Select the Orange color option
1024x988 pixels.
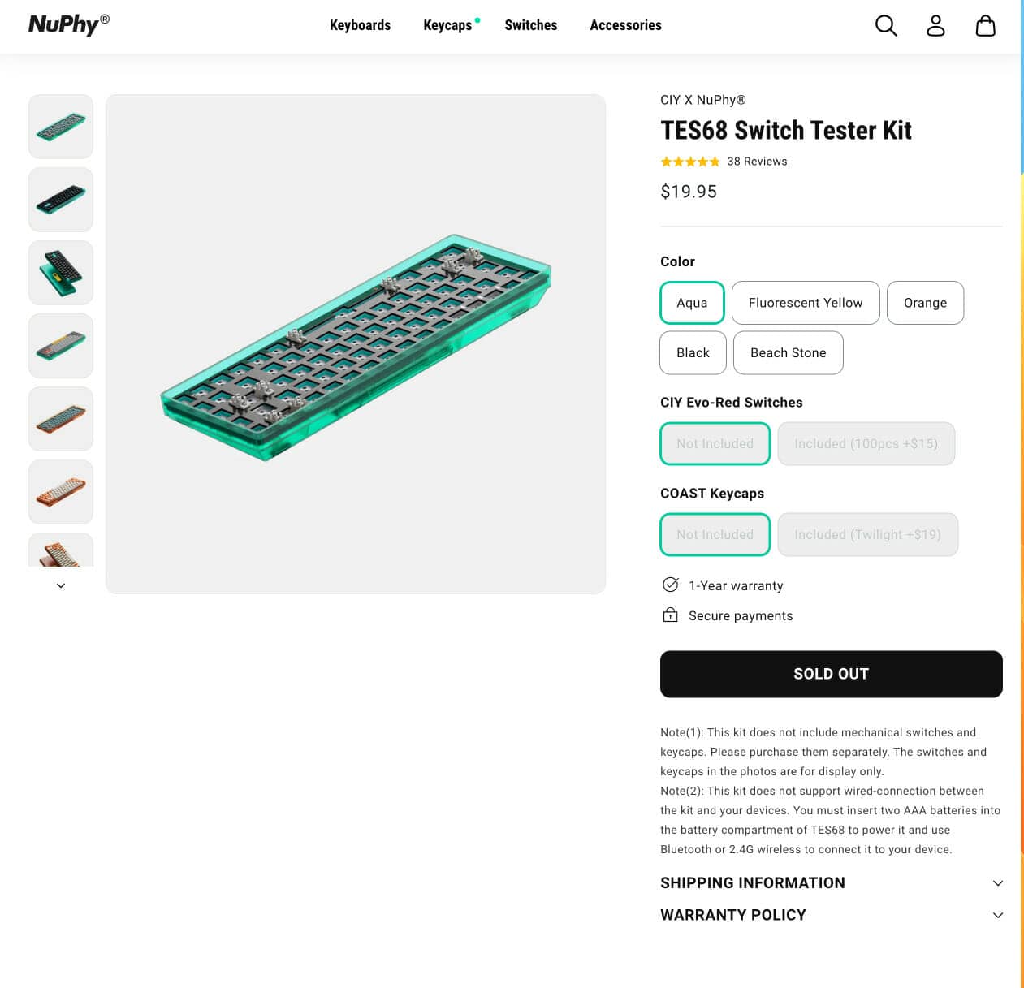click(925, 303)
